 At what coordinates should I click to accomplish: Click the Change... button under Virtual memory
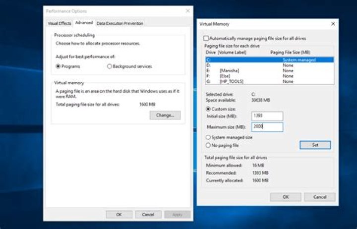tap(165, 115)
